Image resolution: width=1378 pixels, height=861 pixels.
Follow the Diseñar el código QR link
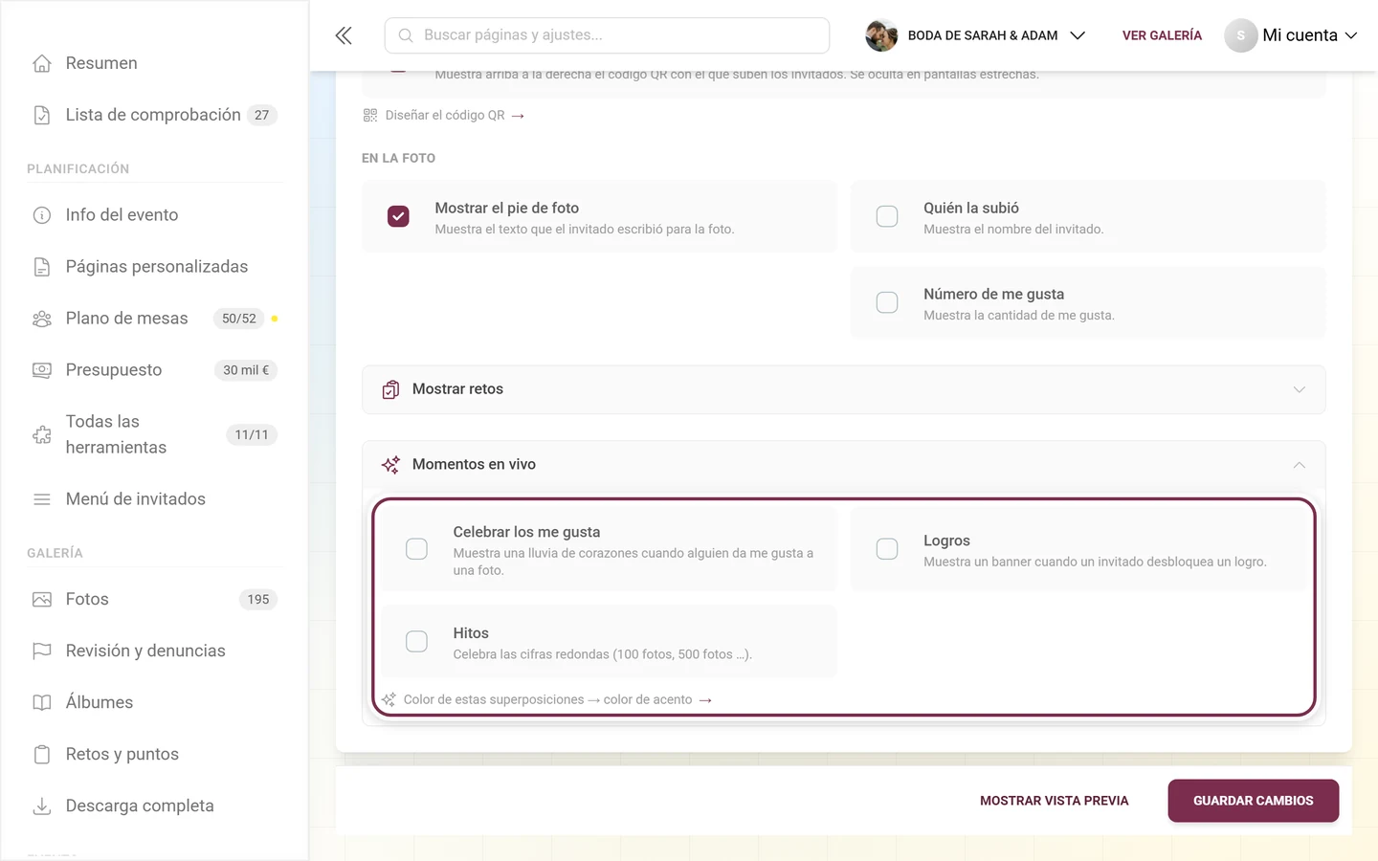(445, 116)
